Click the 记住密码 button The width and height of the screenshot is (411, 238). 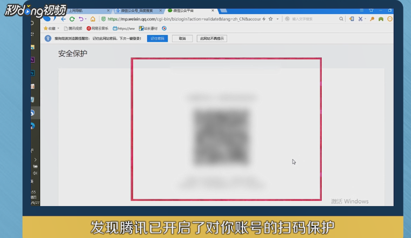(157, 38)
